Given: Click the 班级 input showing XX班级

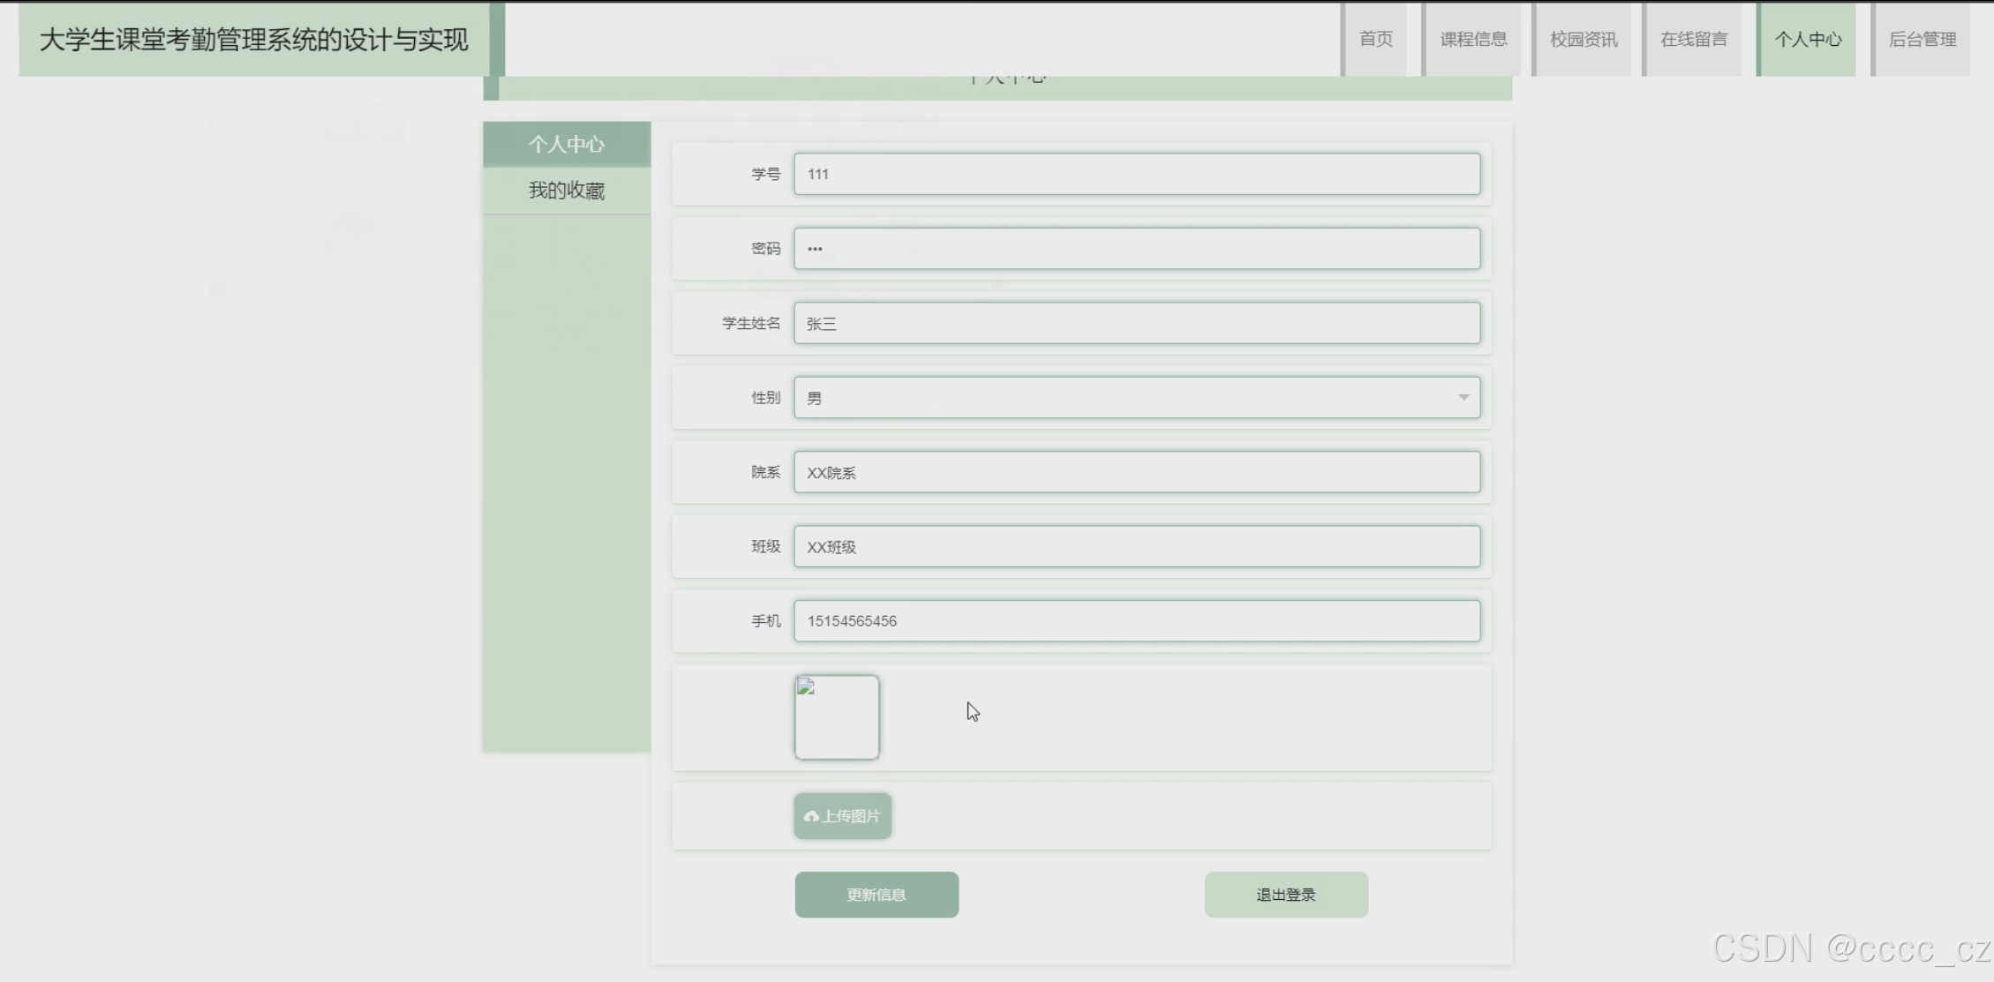Looking at the screenshot, I should click(x=1137, y=547).
